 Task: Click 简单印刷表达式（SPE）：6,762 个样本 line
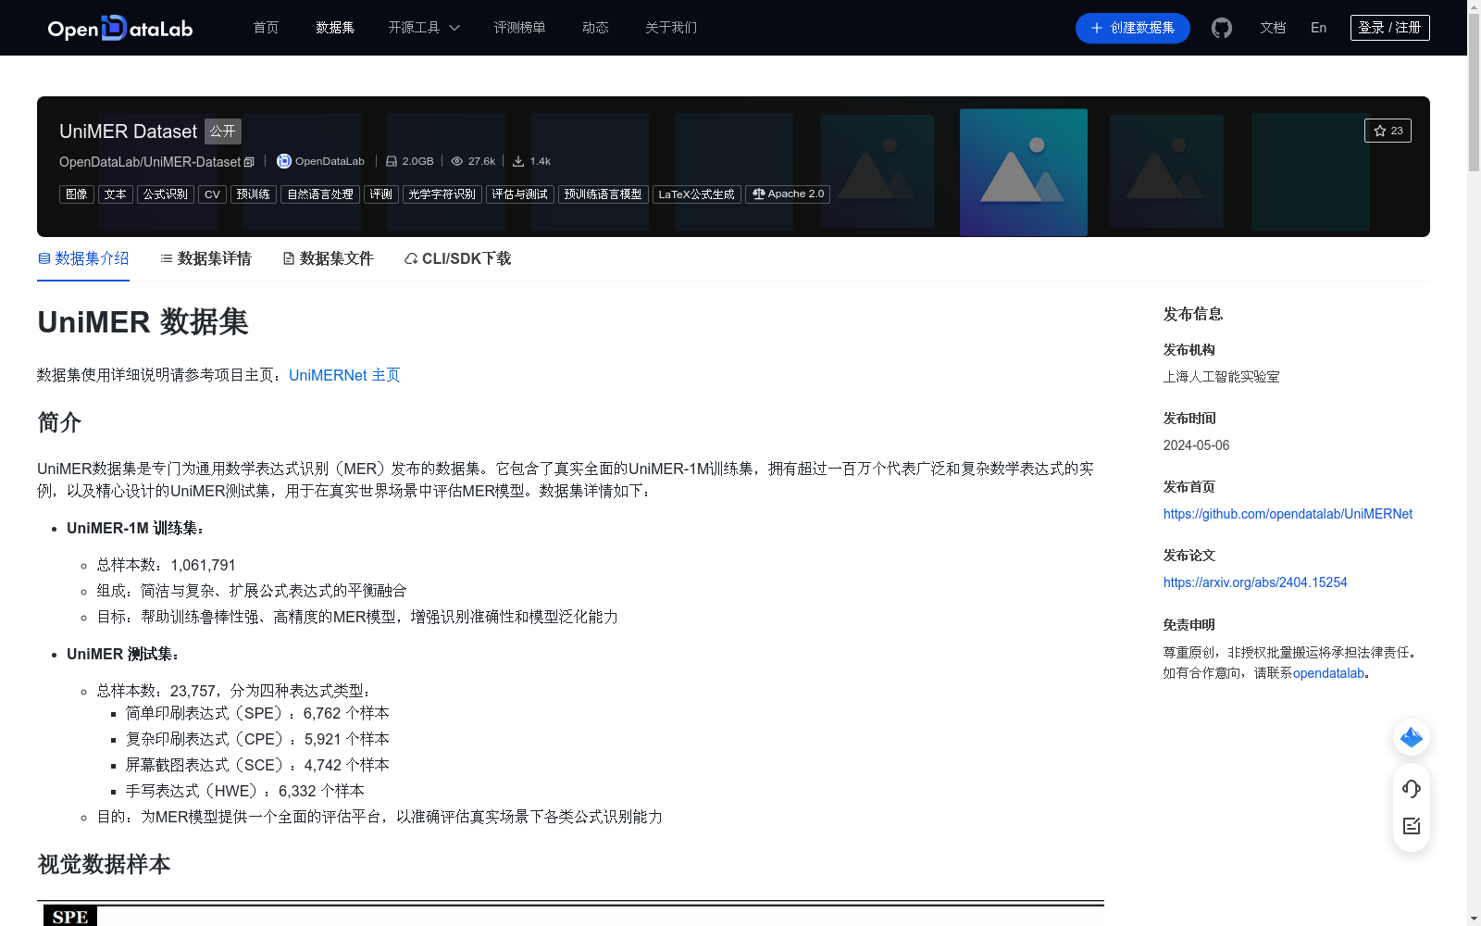point(257,713)
